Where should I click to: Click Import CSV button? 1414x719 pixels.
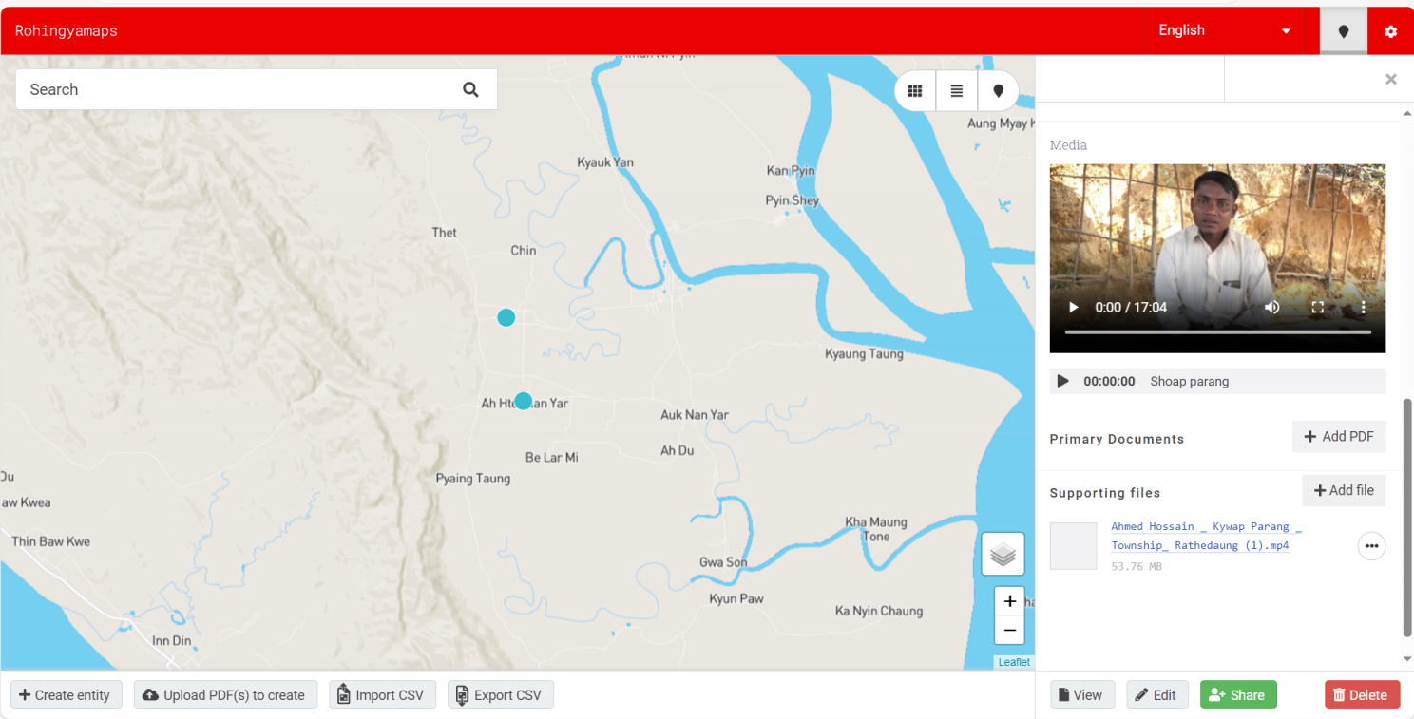pyautogui.click(x=382, y=695)
